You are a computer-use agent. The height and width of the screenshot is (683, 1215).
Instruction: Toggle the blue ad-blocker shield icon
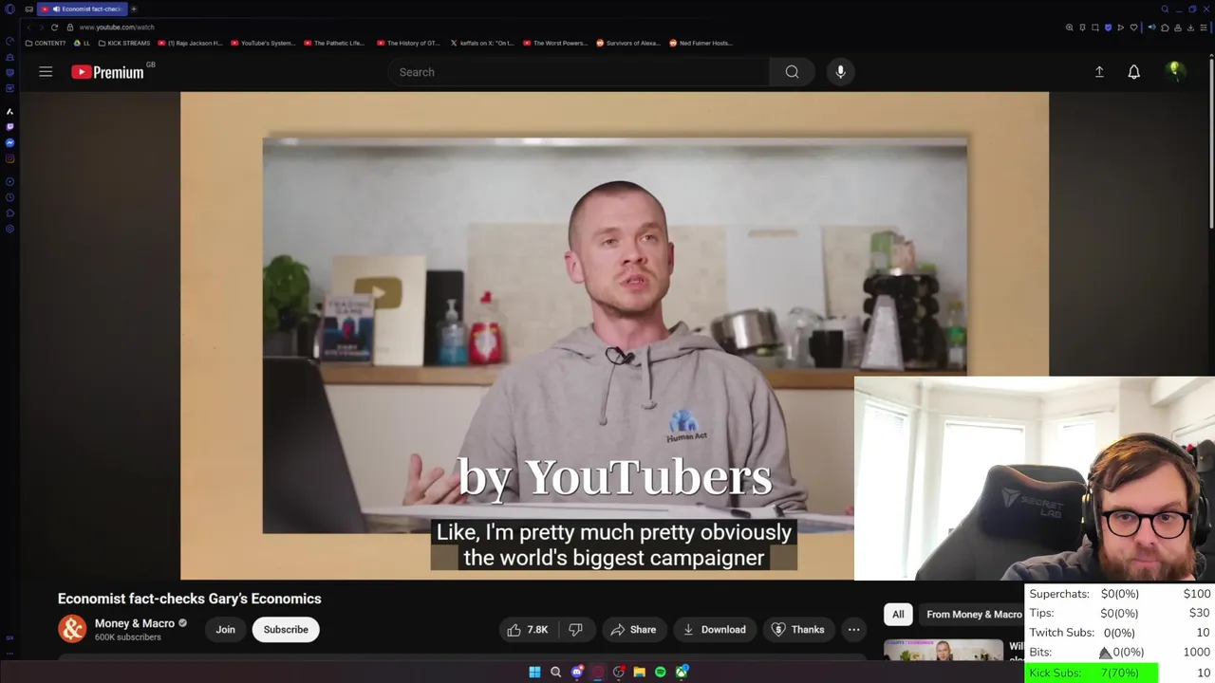coord(1108,28)
